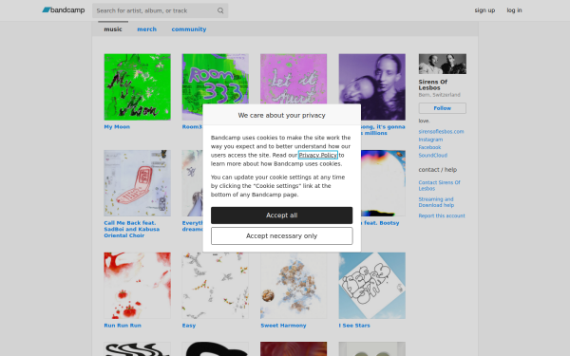Open the SoundCloud link
Viewport: 570px width, 356px height.
click(x=432, y=155)
